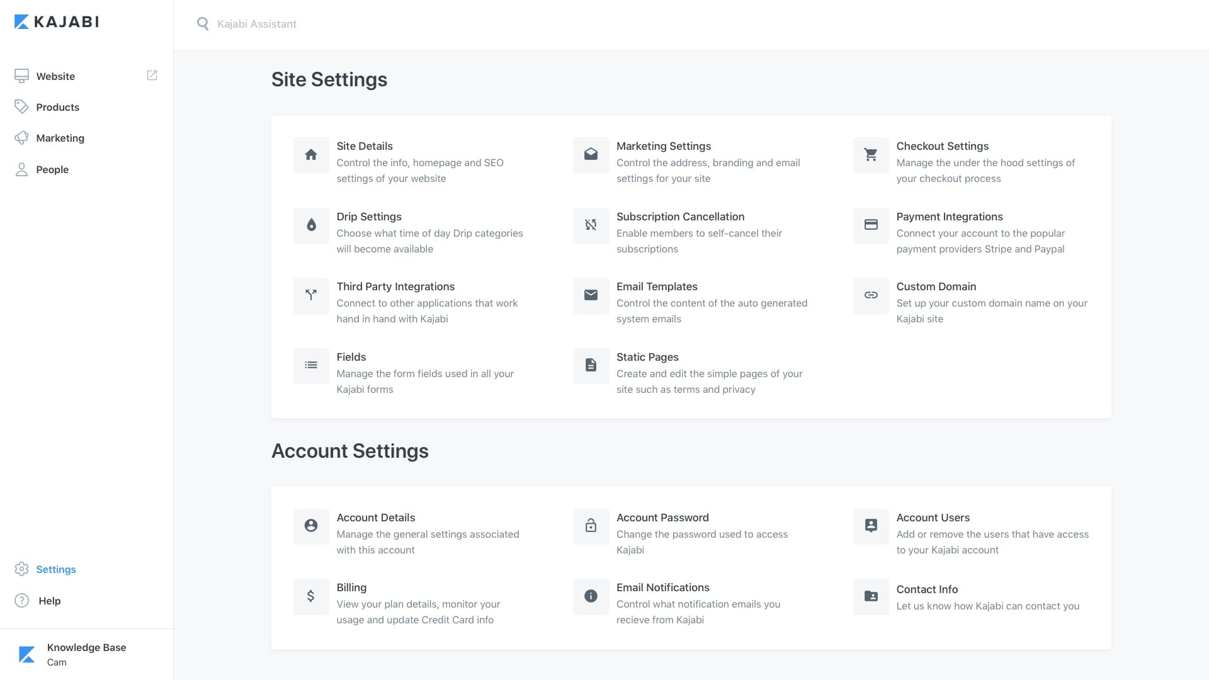Open the Email Templates link
Image resolution: width=1209 pixels, height=680 pixels.
point(657,286)
